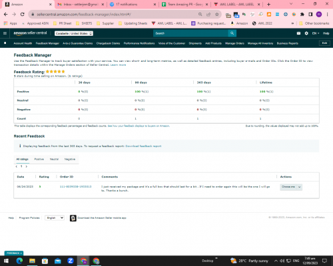Select the Negative feedback tab
The height and width of the screenshot is (266, 333).
(70, 159)
